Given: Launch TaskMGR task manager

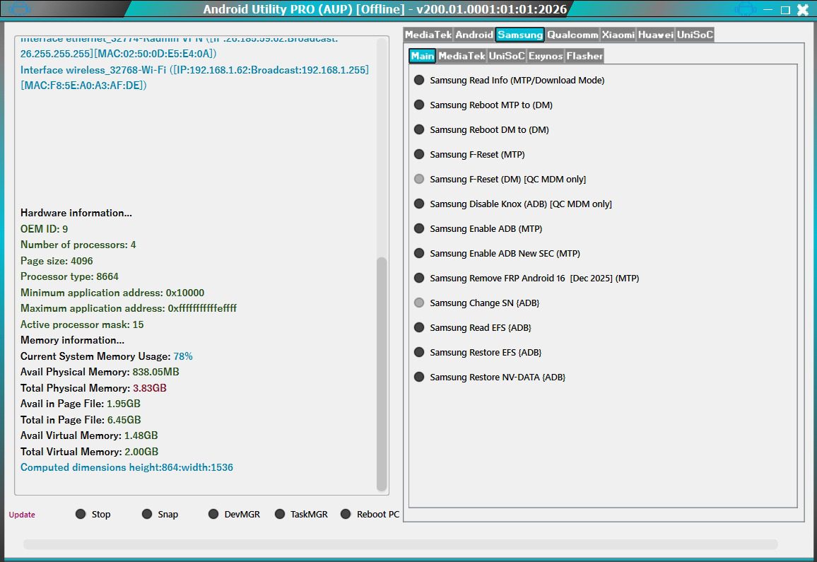Looking at the screenshot, I should click(302, 515).
